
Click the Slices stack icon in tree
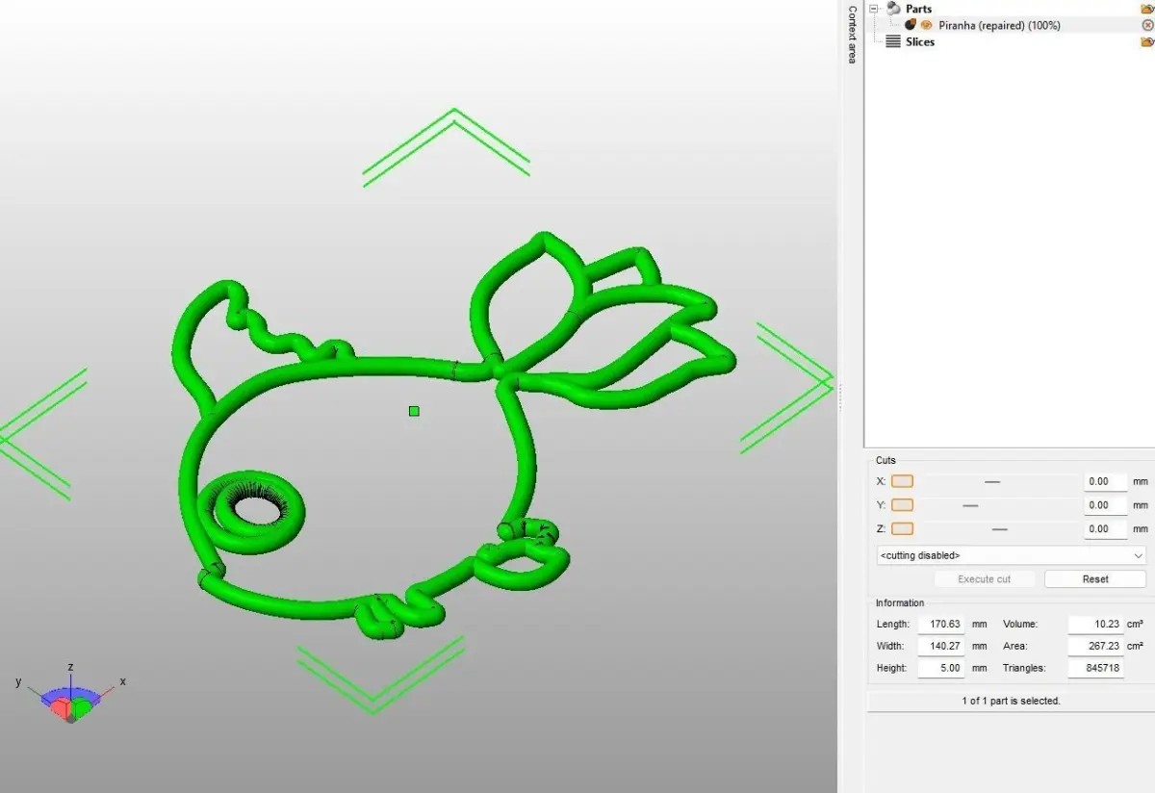click(893, 41)
